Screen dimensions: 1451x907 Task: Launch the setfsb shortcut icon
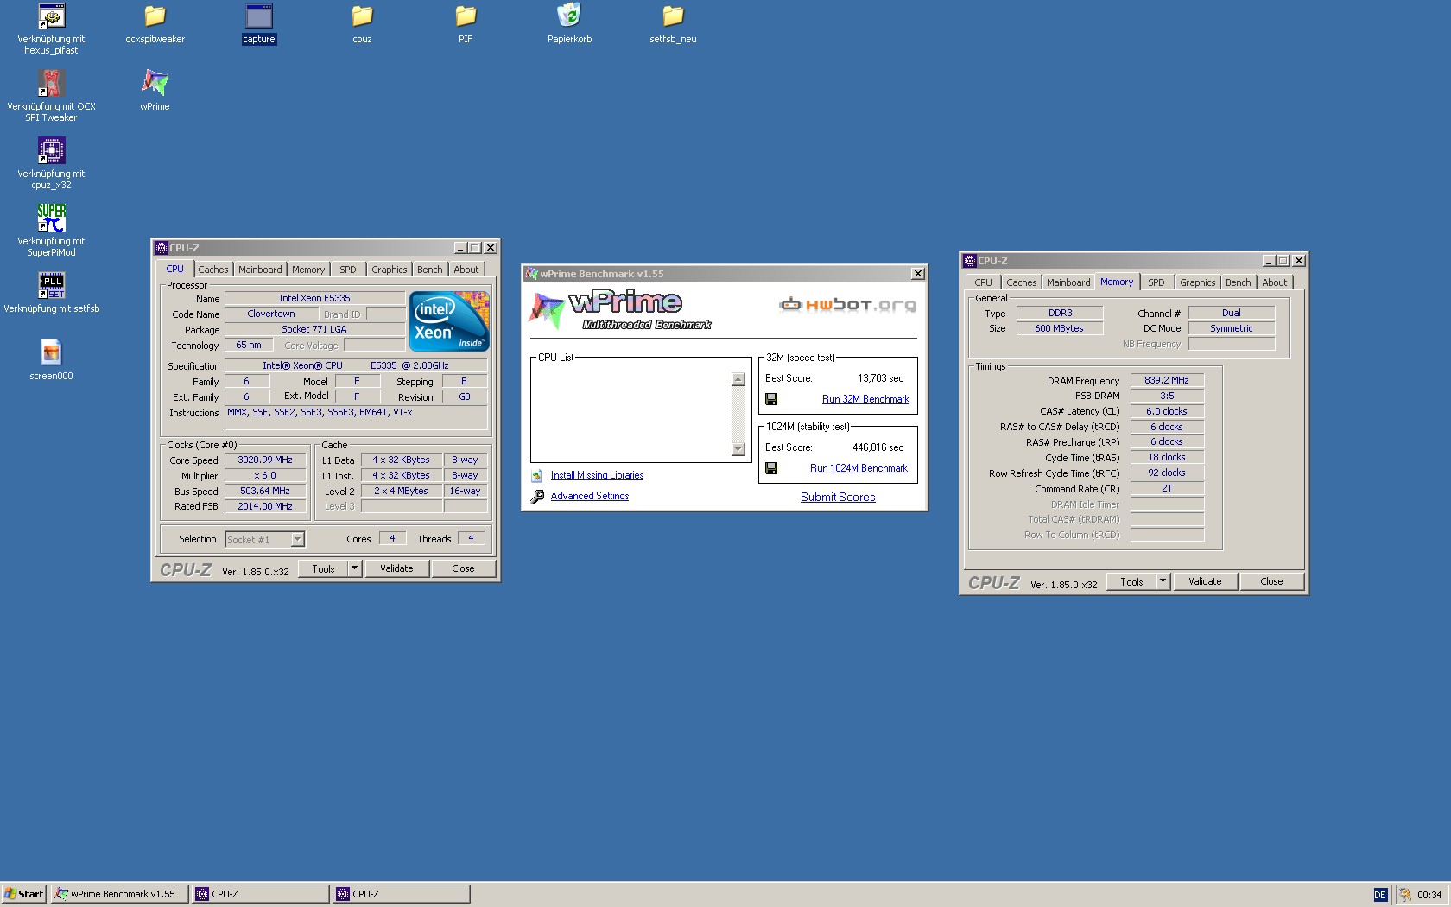(51, 285)
